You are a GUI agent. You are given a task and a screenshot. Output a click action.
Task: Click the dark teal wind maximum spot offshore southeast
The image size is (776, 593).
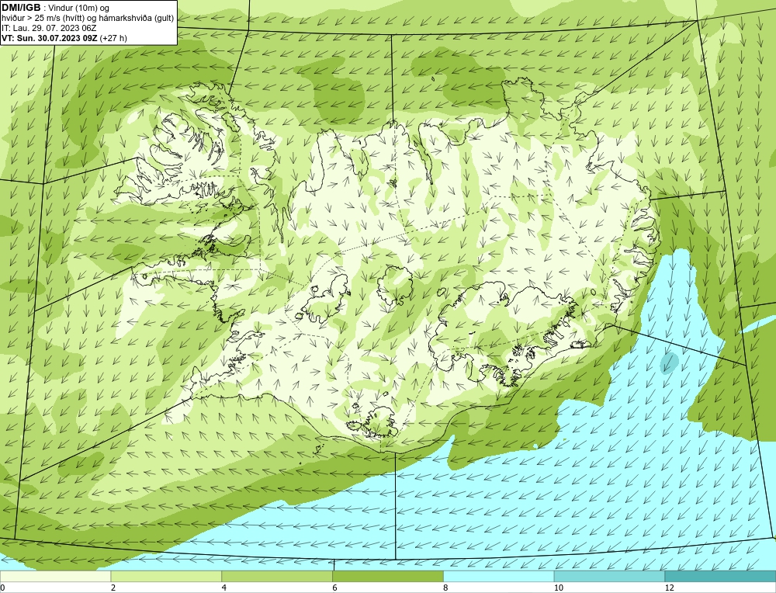(x=670, y=362)
